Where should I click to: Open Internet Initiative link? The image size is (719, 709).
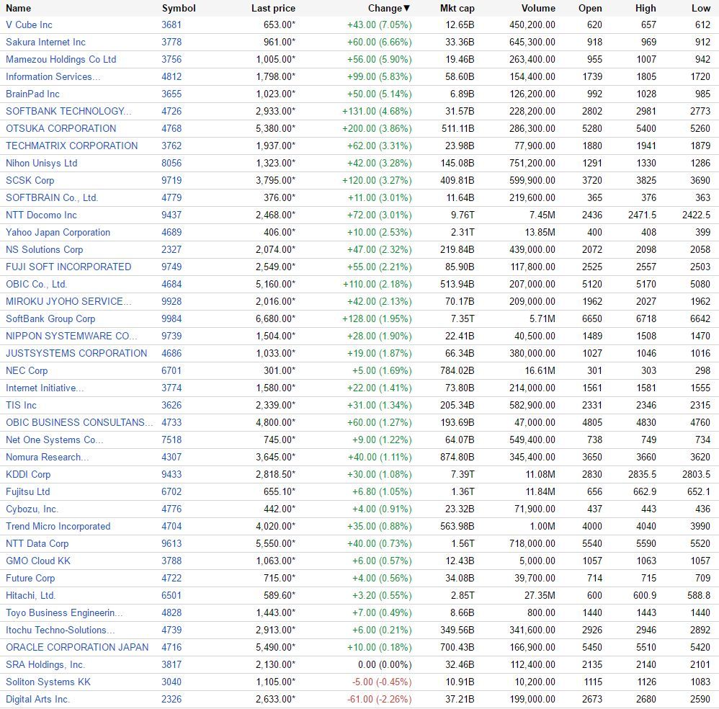pos(45,388)
